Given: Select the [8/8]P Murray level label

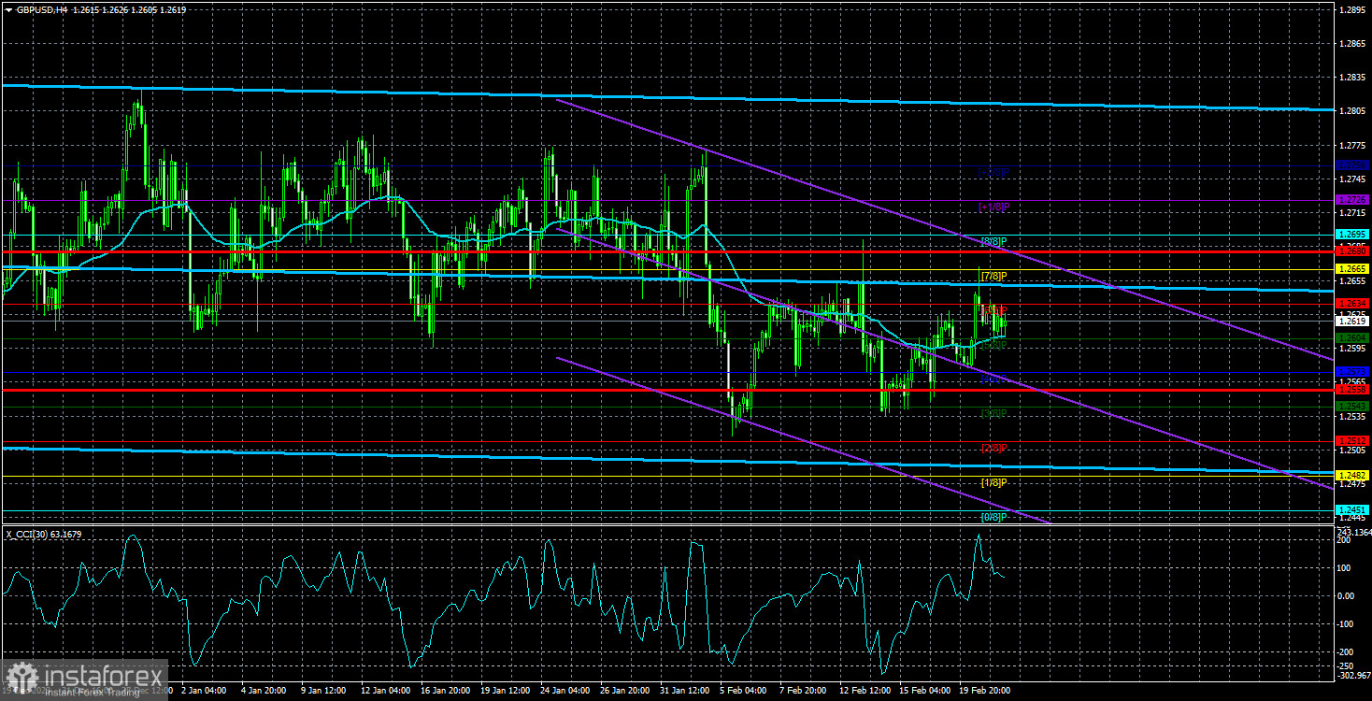Looking at the screenshot, I should 993,241.
